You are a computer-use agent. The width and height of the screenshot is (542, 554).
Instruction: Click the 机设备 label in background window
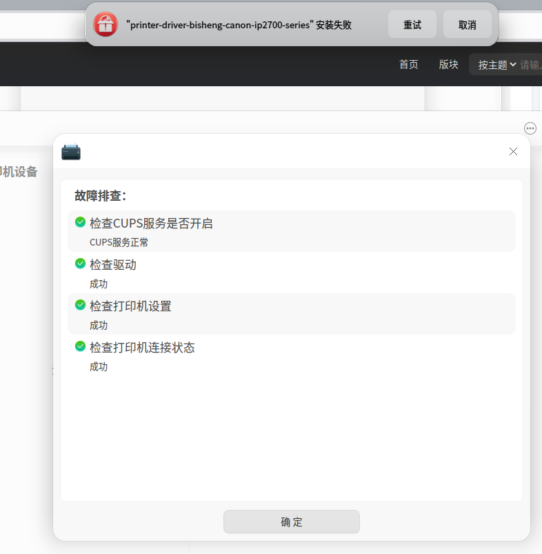pos(19,172)
